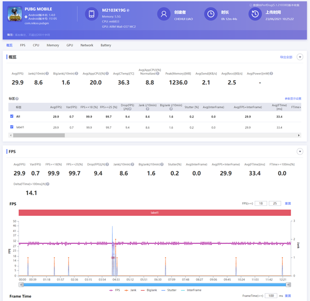Viewport: 310px width, 301px height.
Task: Click the upload time history icon
Action: click(x=254, y=14)
